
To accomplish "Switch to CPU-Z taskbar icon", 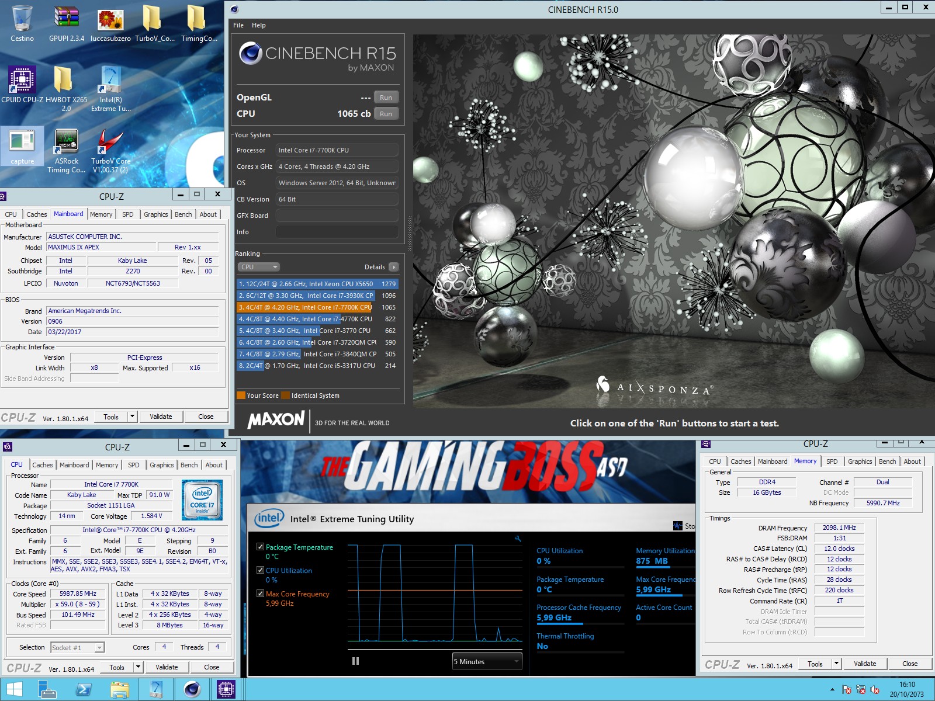I will point(226,689).
